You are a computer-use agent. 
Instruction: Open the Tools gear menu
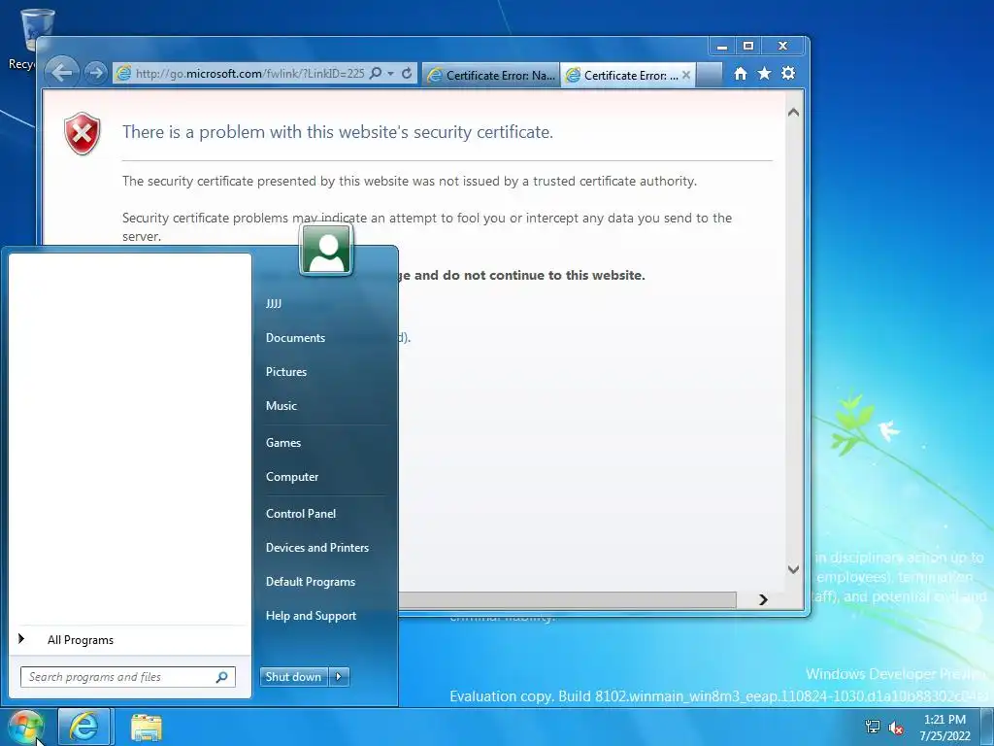pos(788,74)
